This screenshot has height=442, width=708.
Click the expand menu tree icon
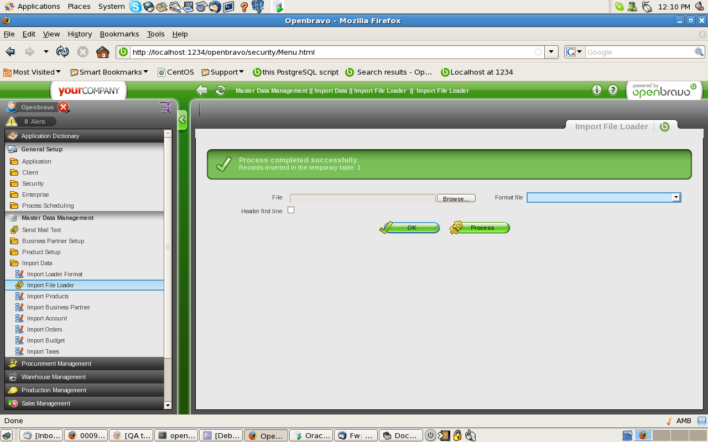[165, 107]
